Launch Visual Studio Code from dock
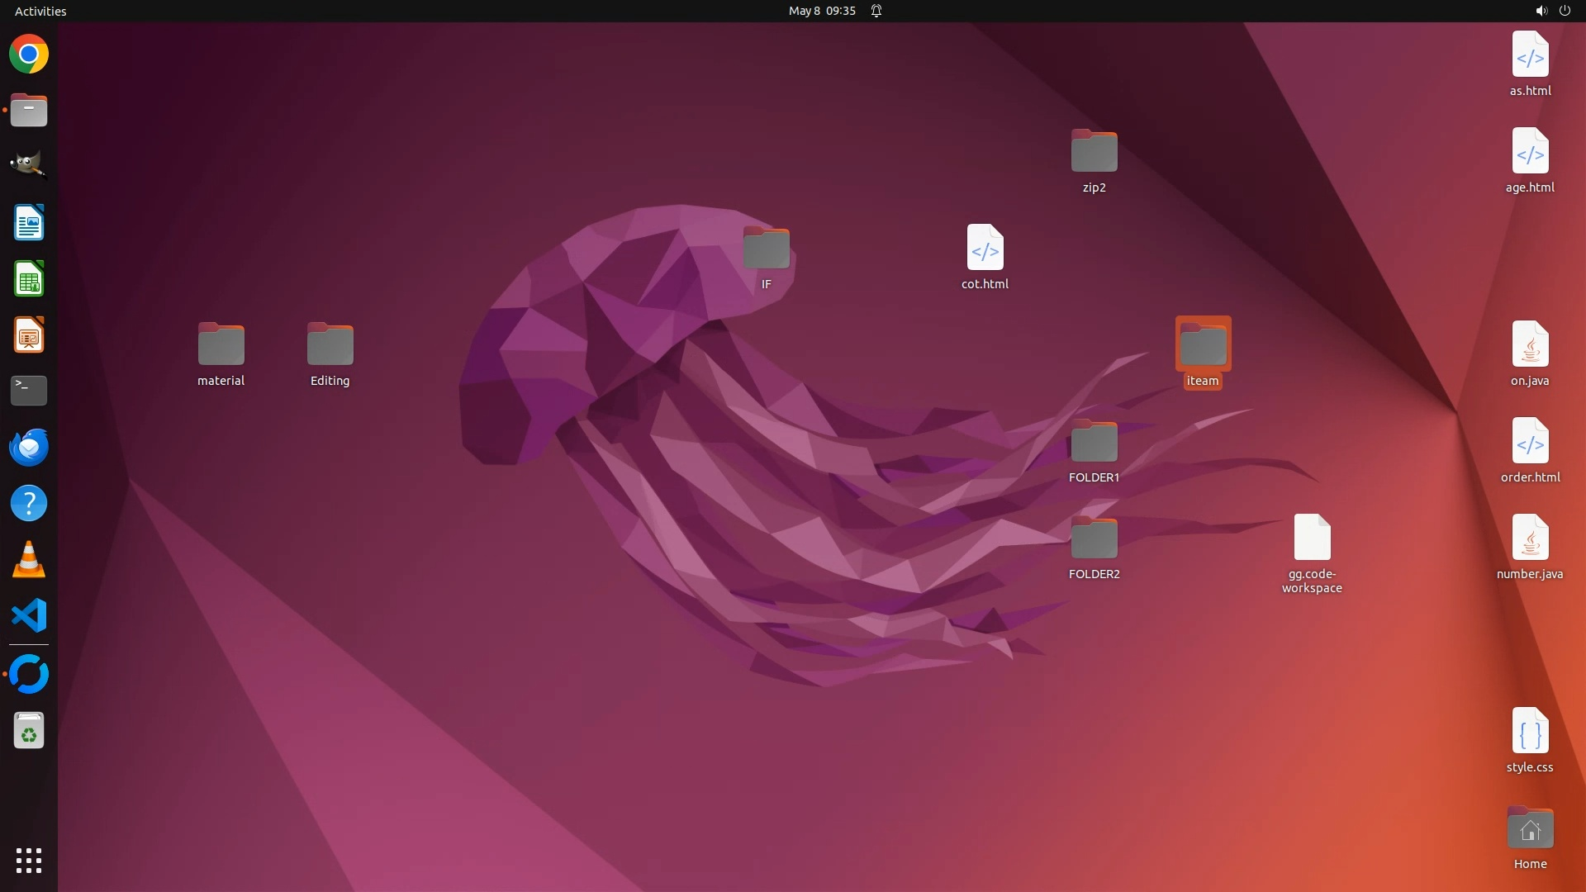This screenshot has width=1586, height=892. point(29,615)
